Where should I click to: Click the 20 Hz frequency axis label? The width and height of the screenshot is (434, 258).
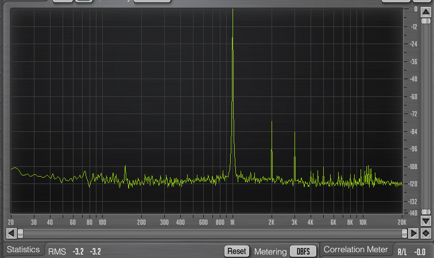click(11, 222)
